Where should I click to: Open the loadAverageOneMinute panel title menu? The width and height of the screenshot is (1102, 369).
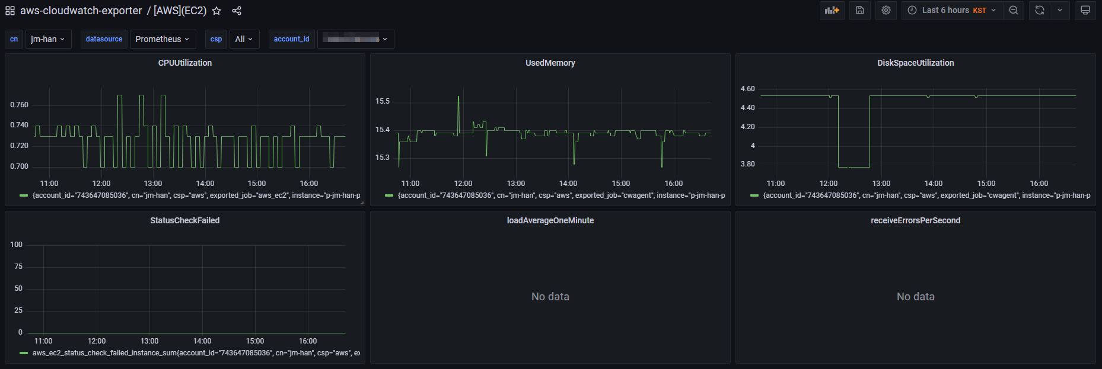pos(550,220)
